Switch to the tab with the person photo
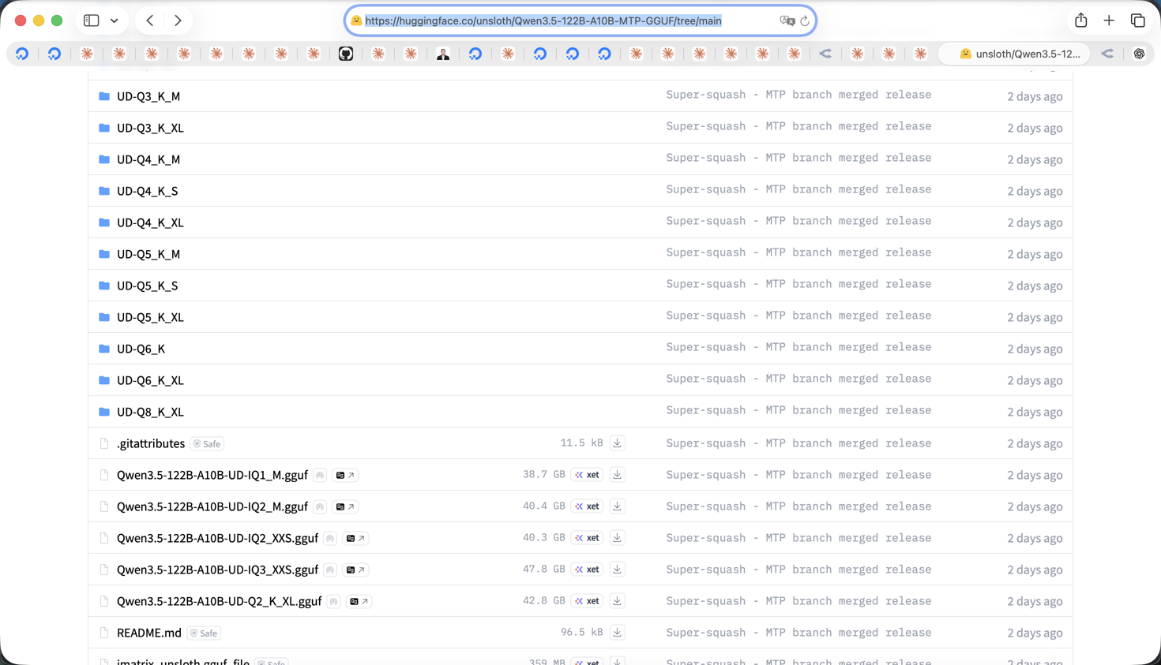The image size is (1161, 665). pyautogui.click(x=443, y=54)
